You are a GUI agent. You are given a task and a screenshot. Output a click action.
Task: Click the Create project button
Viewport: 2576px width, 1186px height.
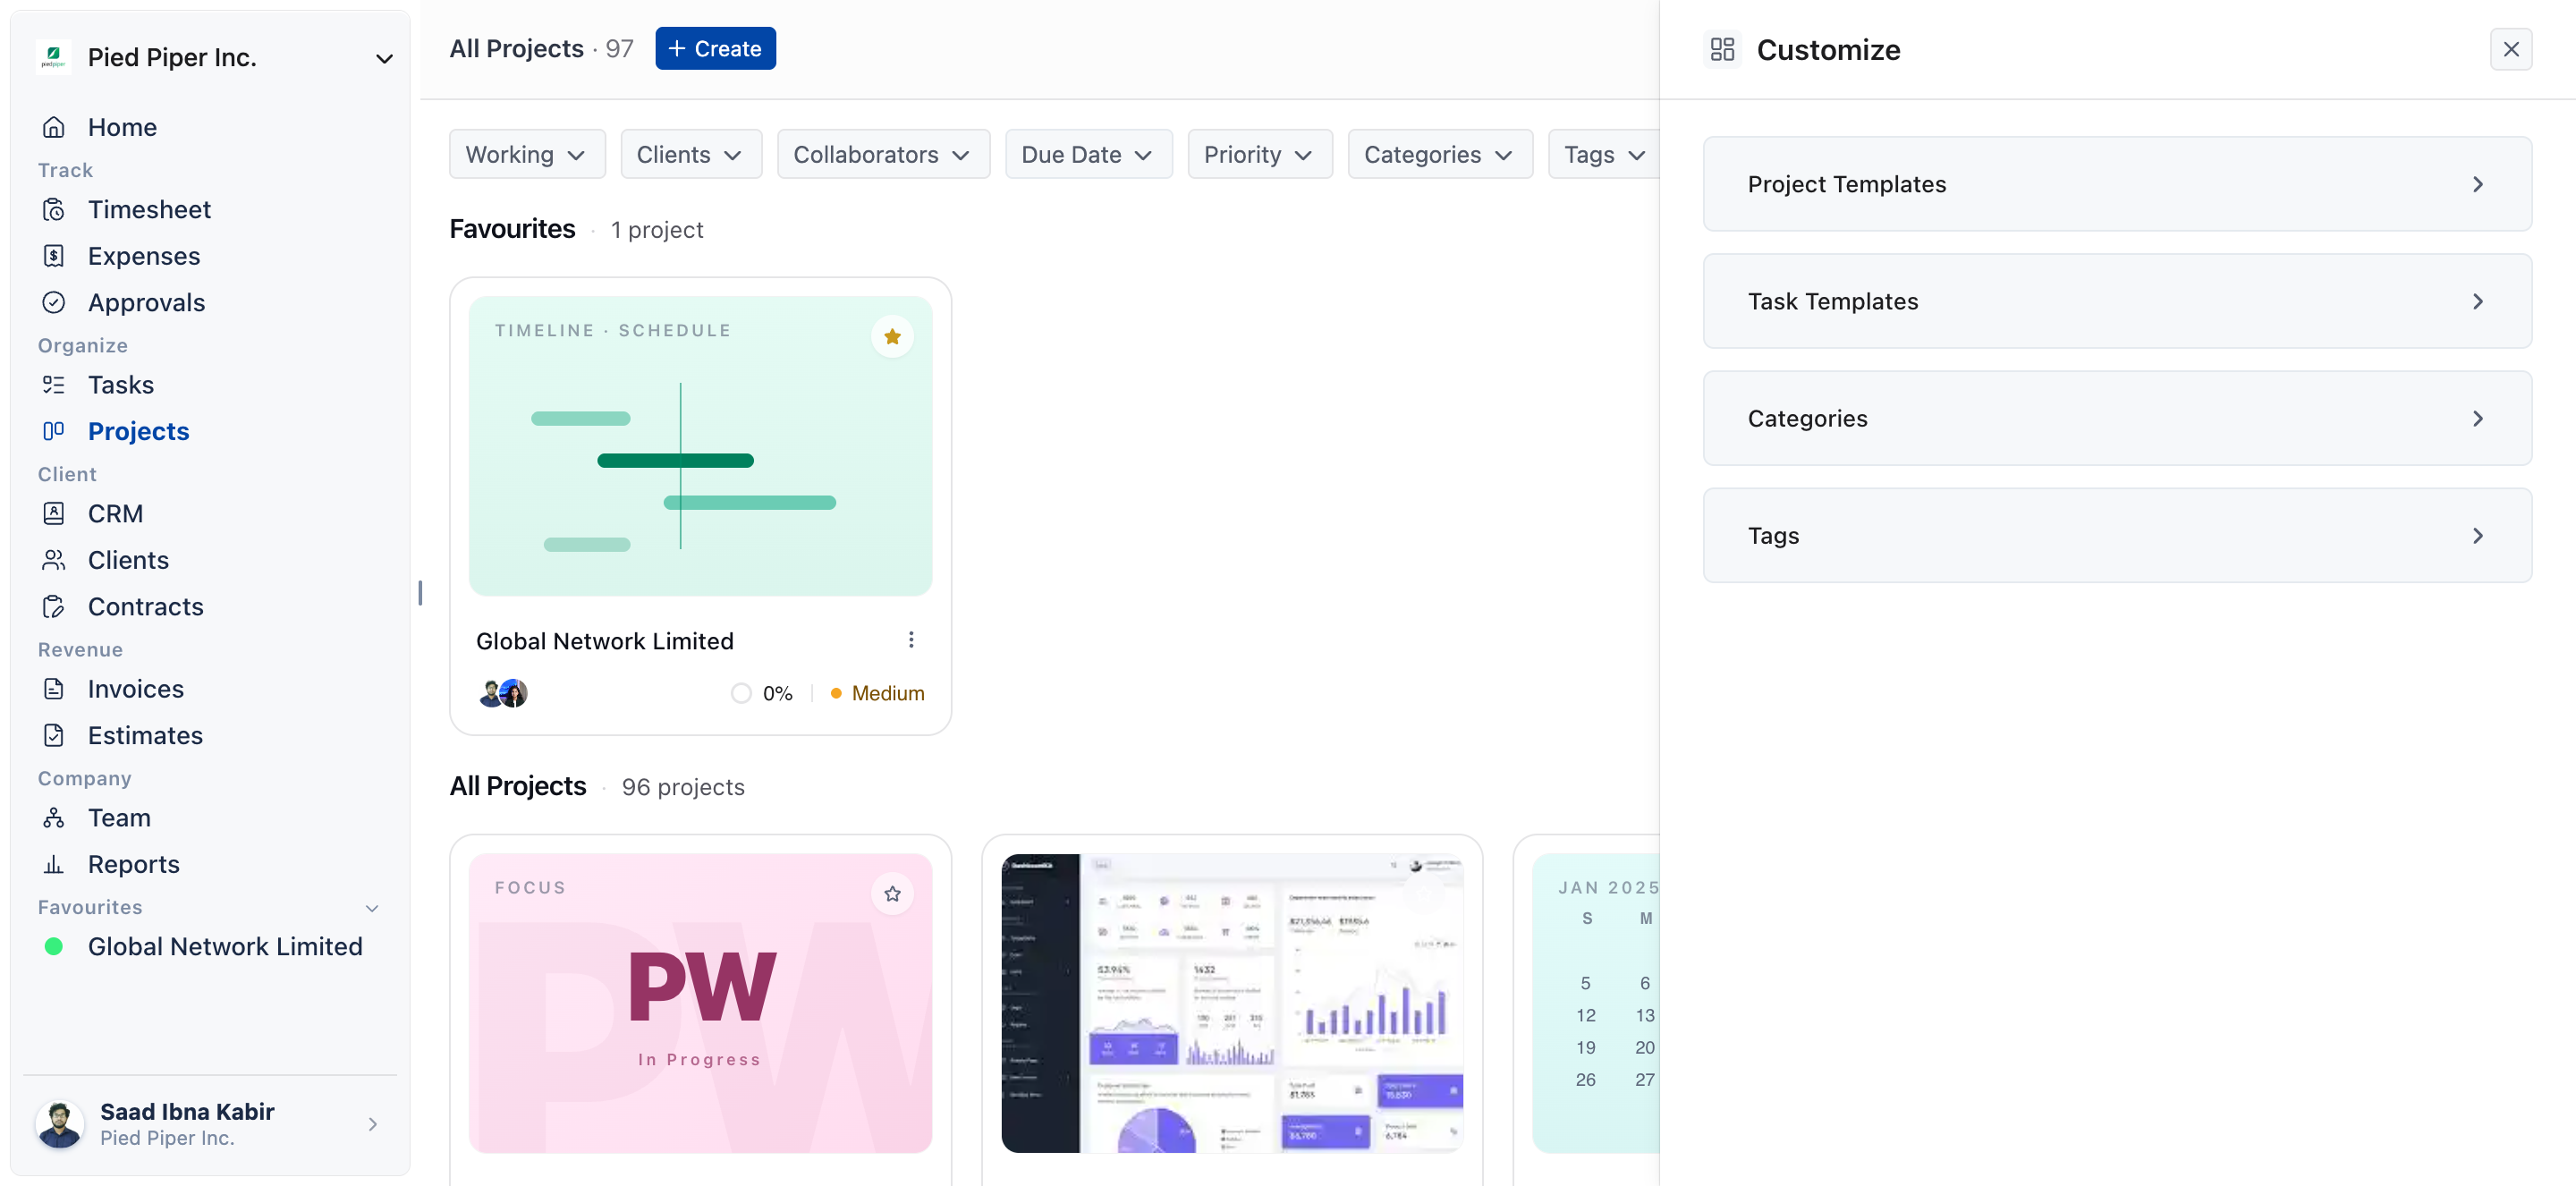pos(715,48)
